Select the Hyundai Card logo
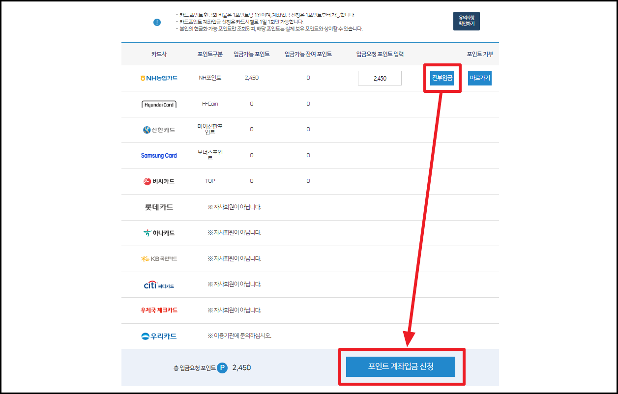 [159, 104]
